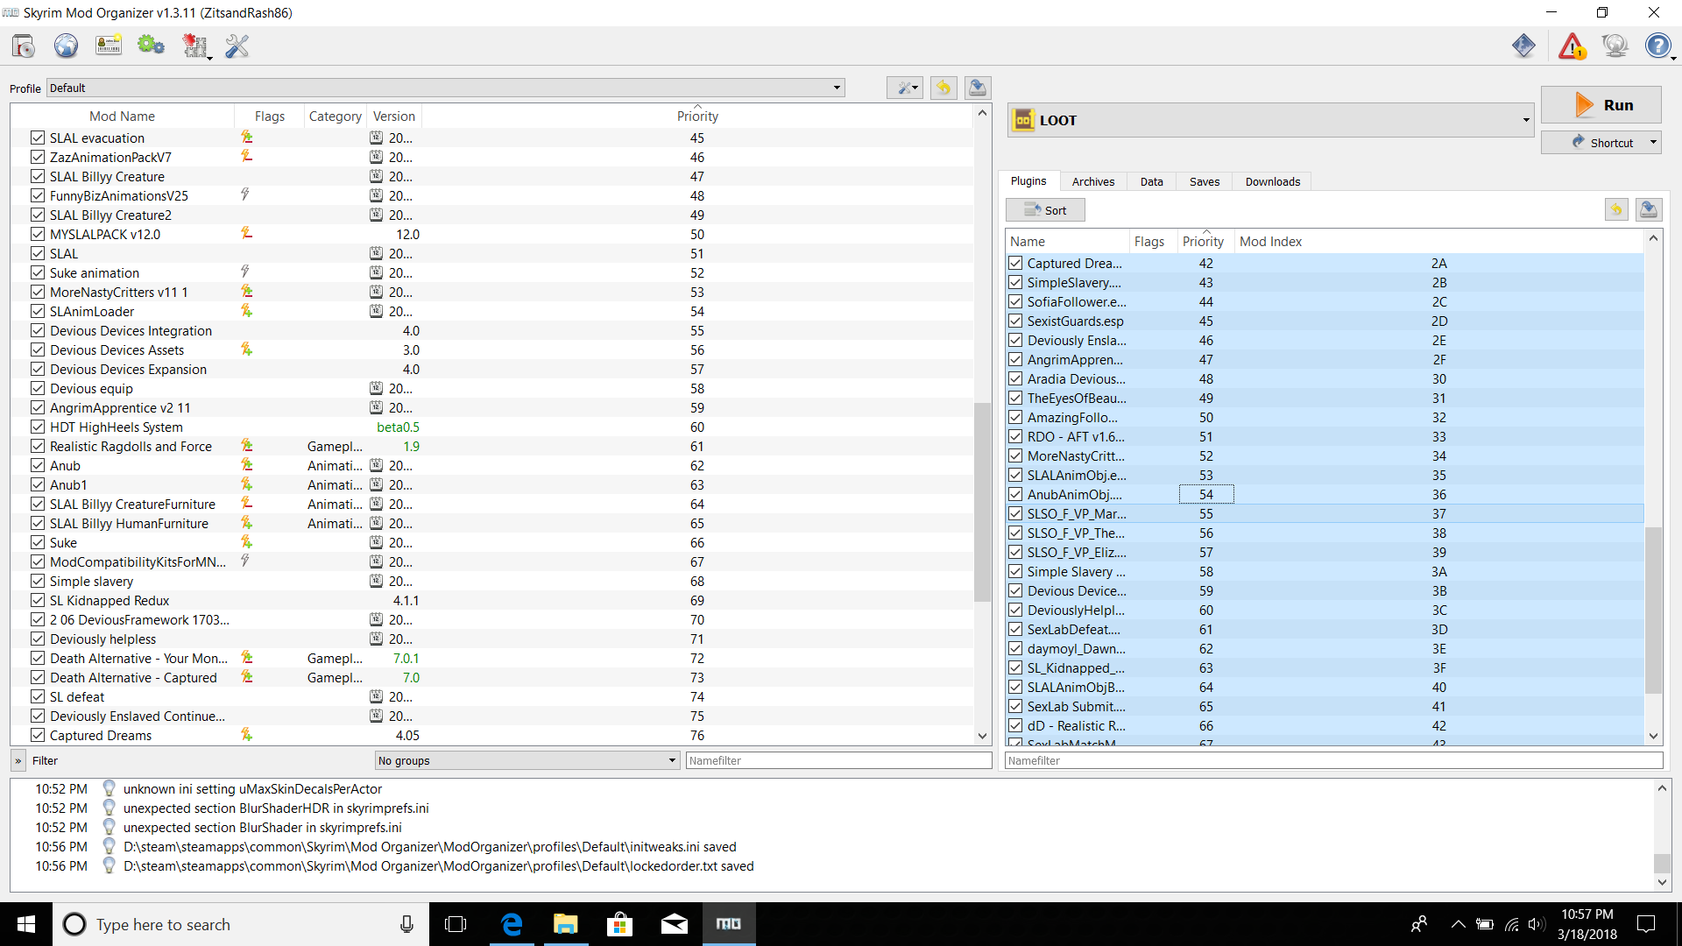This screenshot has width=1682, height=946.
Task: Disable the SexistGuards.esp plugin
Action: point(1015,321)
